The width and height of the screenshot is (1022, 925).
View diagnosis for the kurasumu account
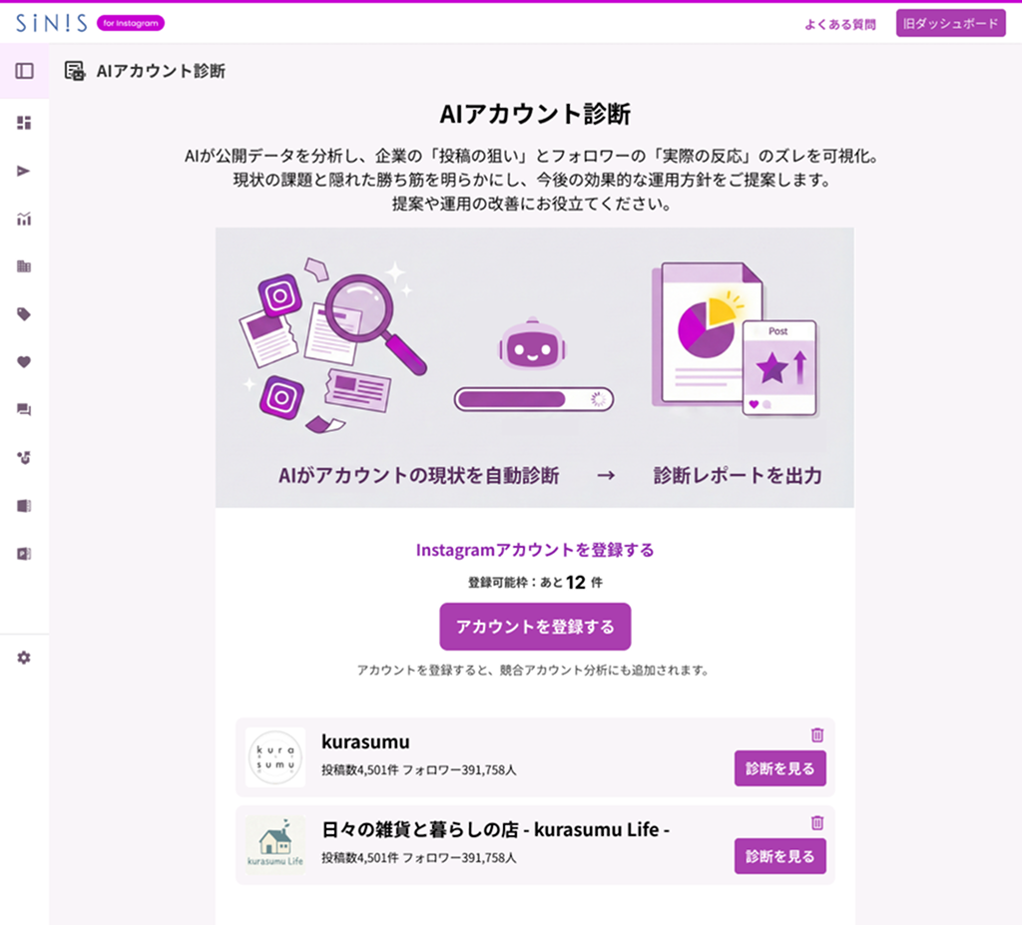point(779,768)
